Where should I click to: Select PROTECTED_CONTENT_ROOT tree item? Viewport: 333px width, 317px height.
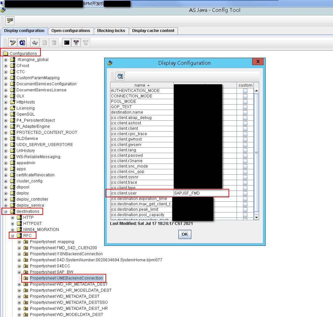47,133
